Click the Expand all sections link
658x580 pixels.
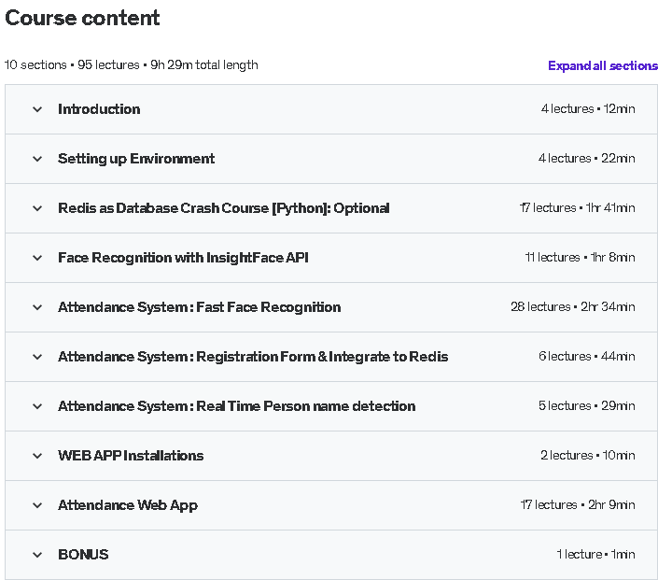603,66
